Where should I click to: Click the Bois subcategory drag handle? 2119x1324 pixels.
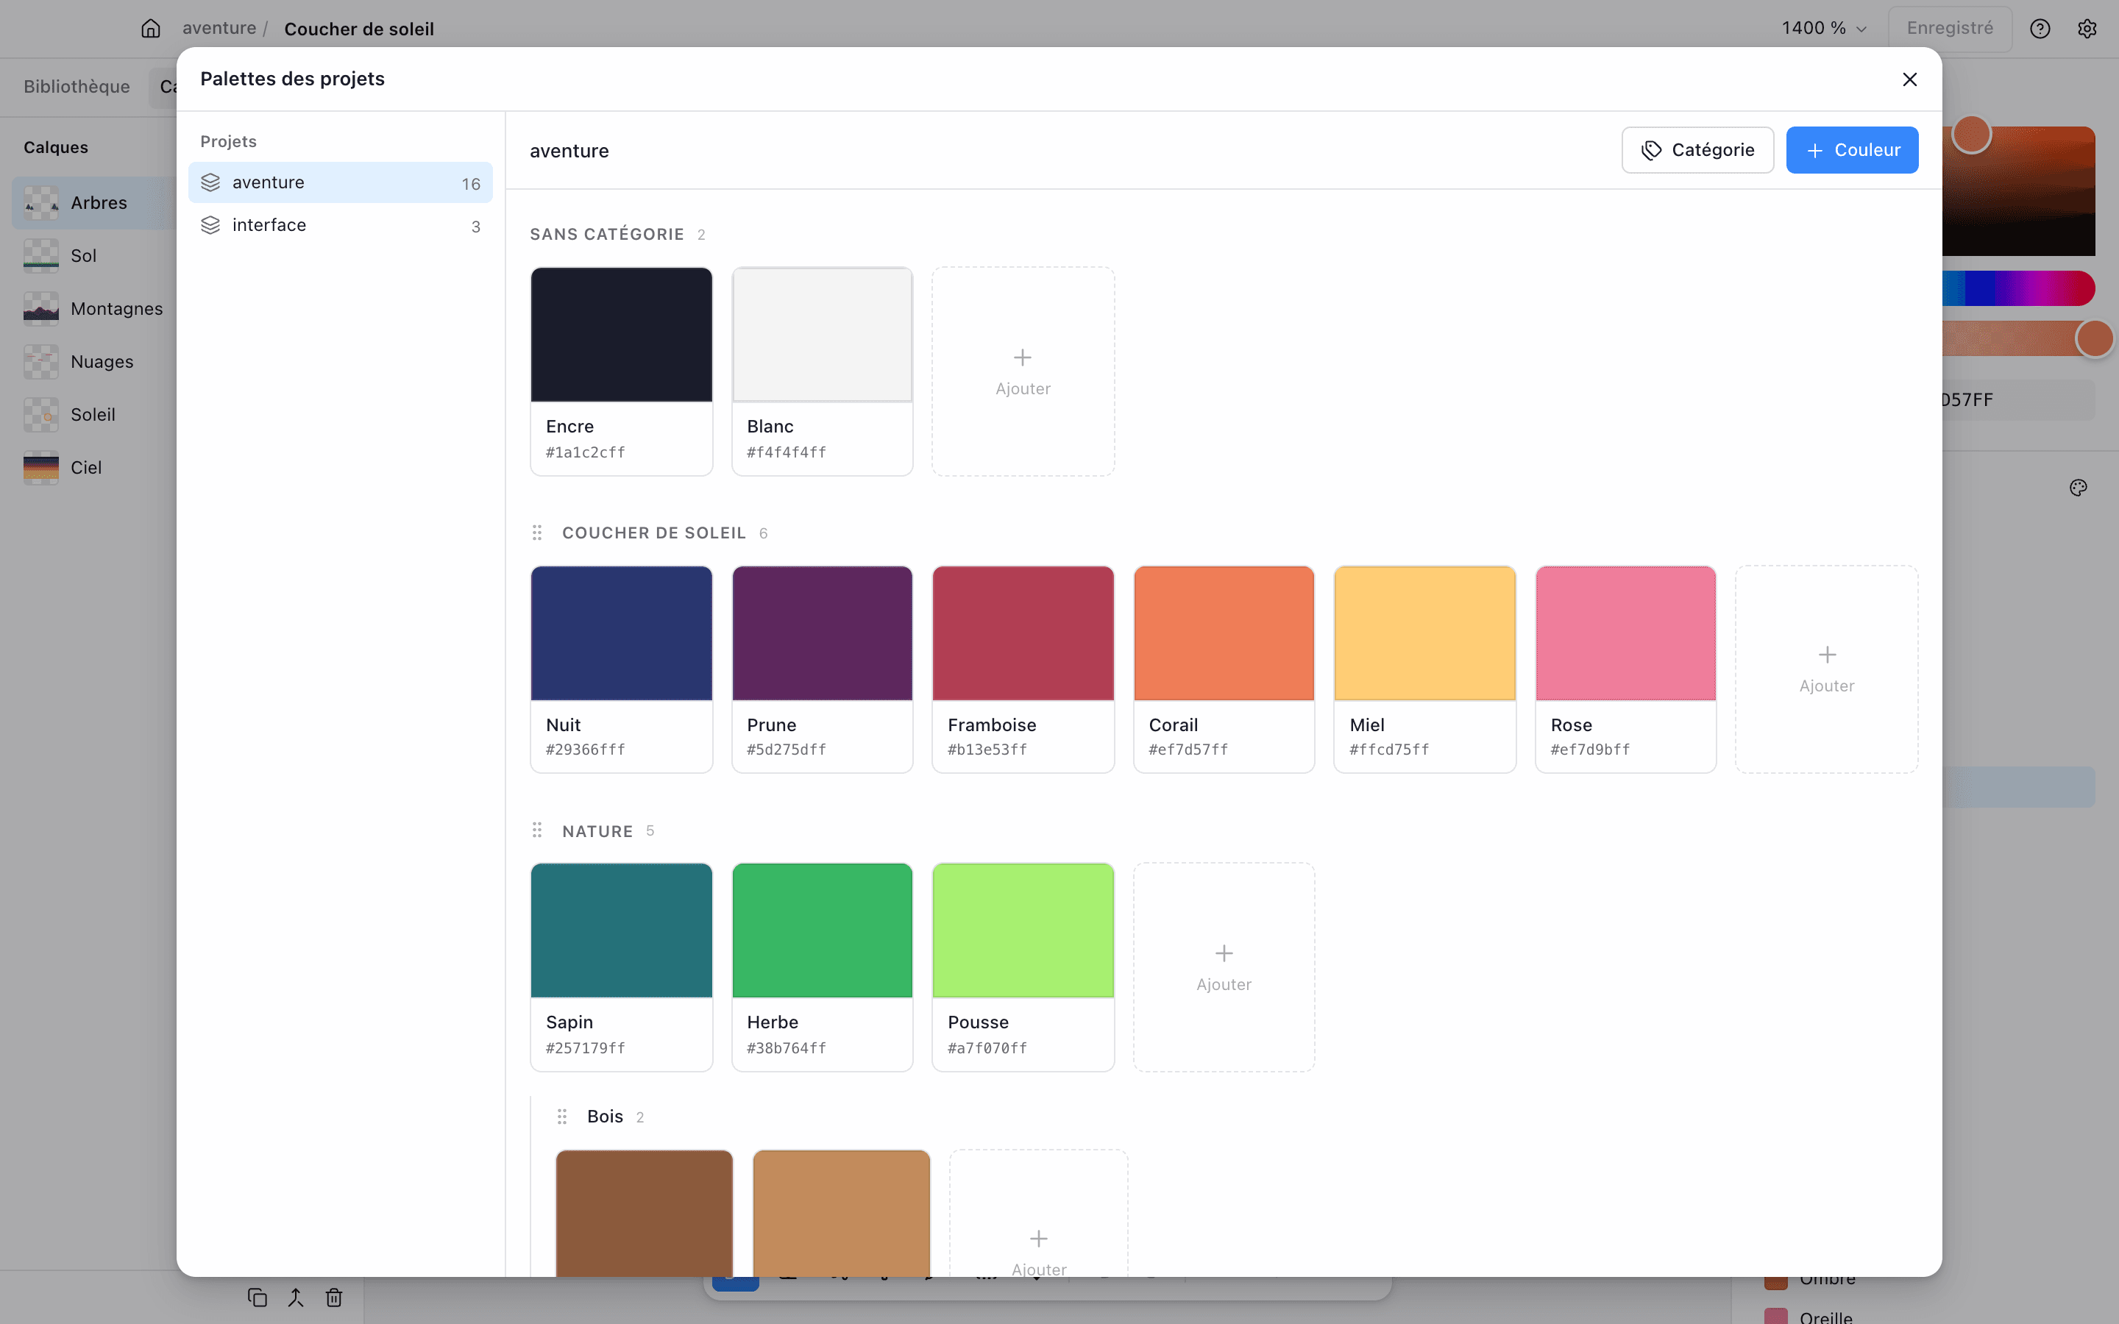tap(562, 1117)
